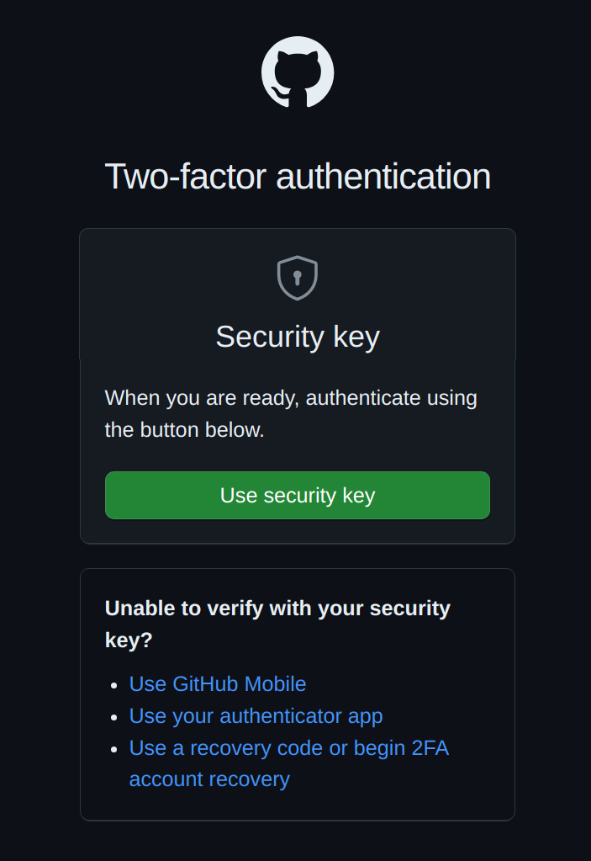The image size is (591, 861).
Task: Click the bullet beside Use GitHub Mobile
Action: (x=115, y=684)
